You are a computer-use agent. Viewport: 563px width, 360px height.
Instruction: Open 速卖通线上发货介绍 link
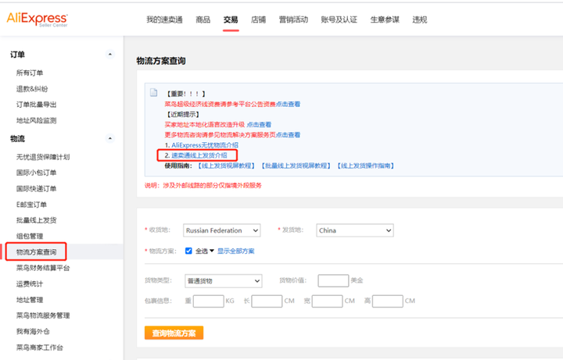point(199,155)
